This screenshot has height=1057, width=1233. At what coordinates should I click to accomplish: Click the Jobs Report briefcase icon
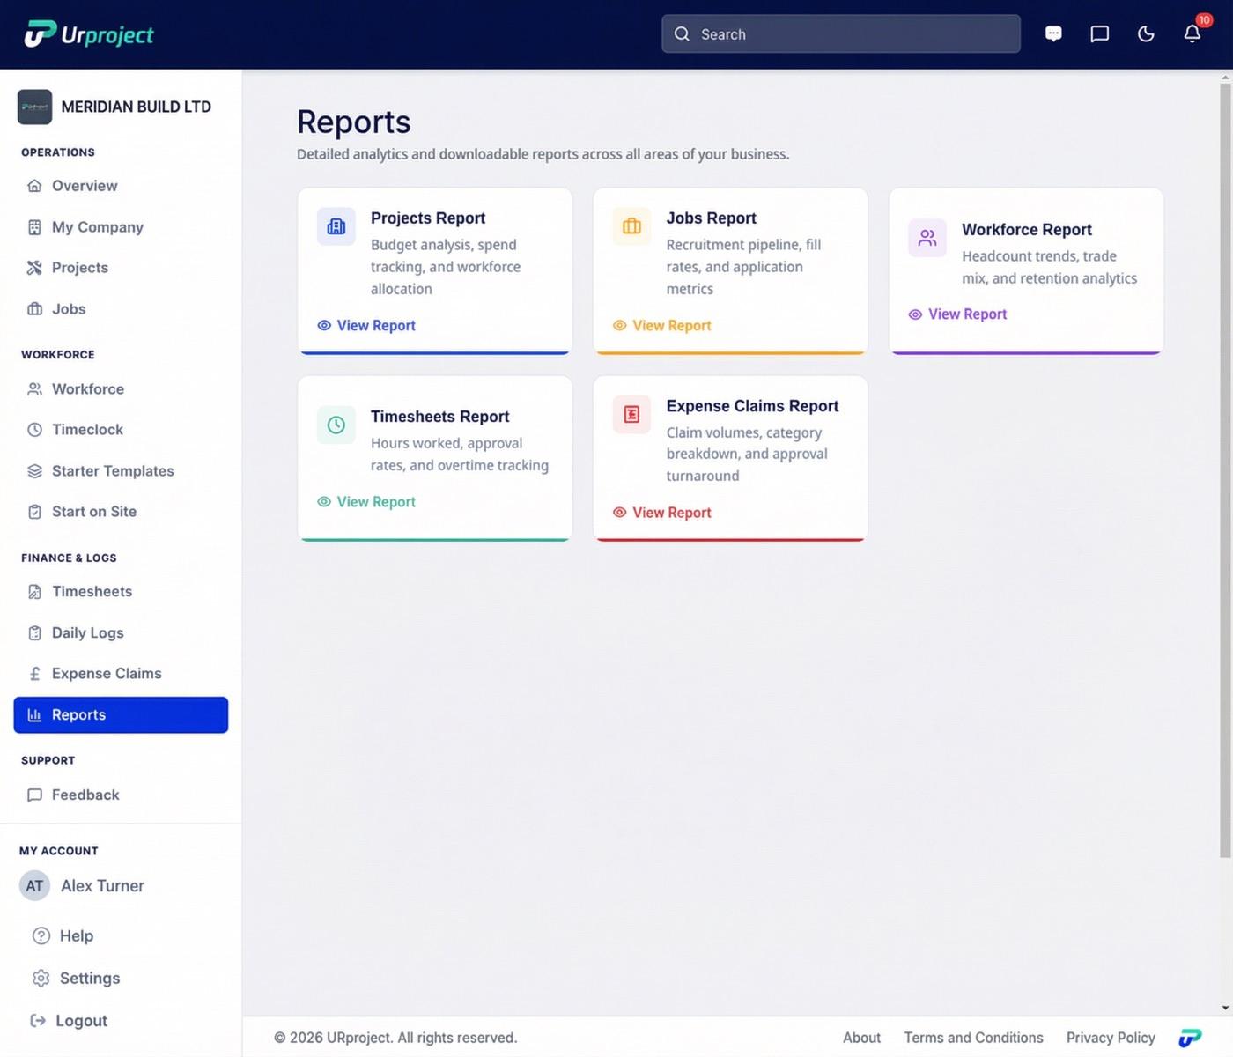[x=631, y=226]
